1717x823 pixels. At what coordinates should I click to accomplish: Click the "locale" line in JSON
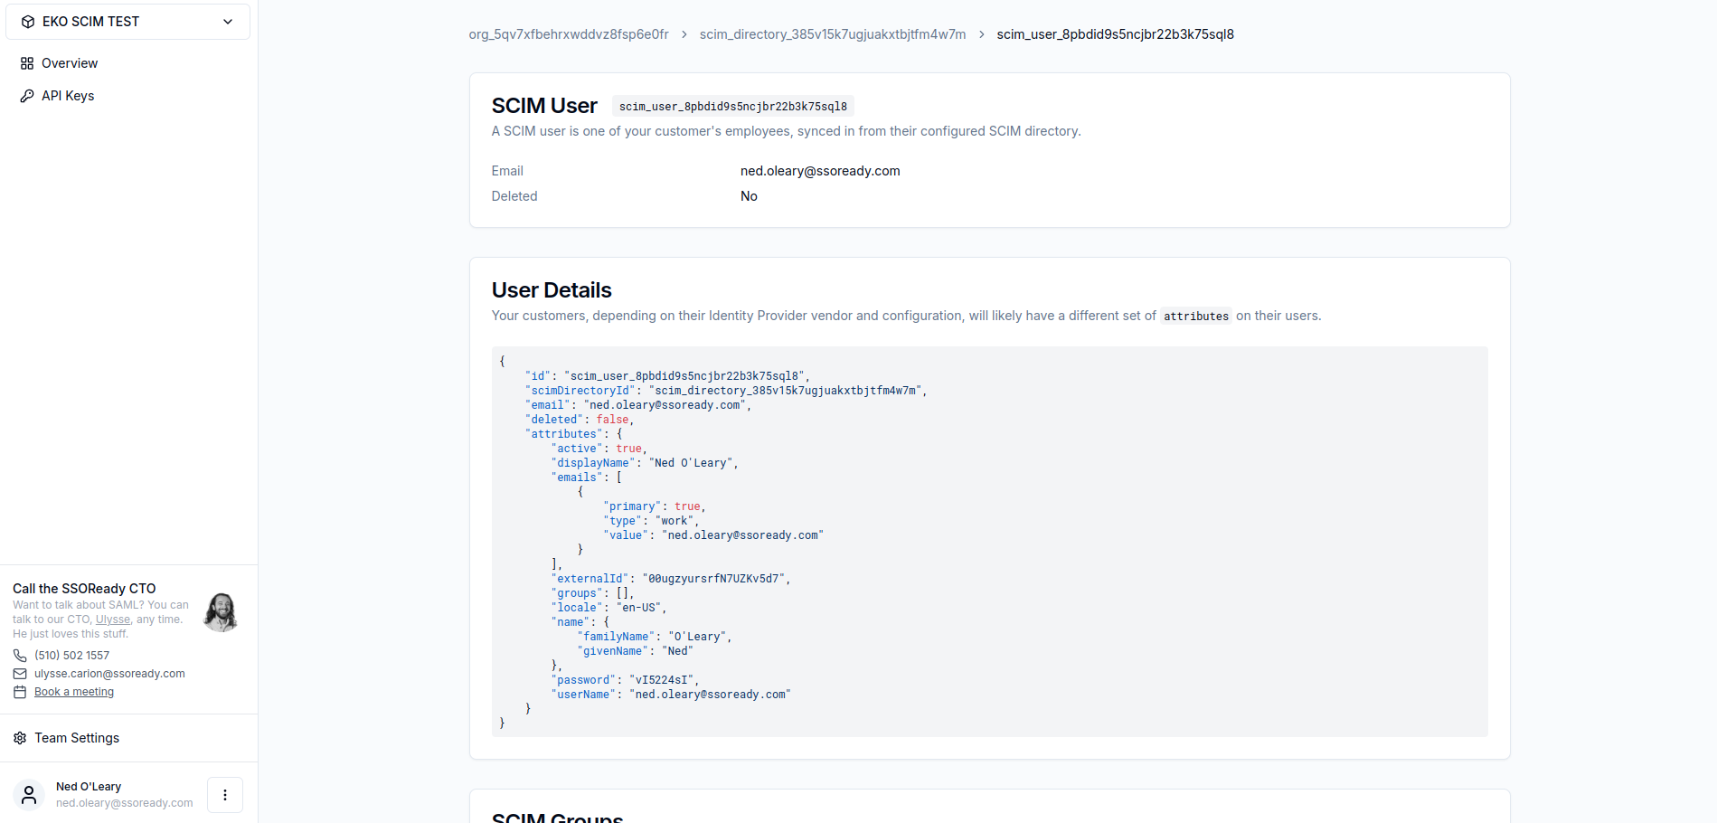click(x=608, y=608)
